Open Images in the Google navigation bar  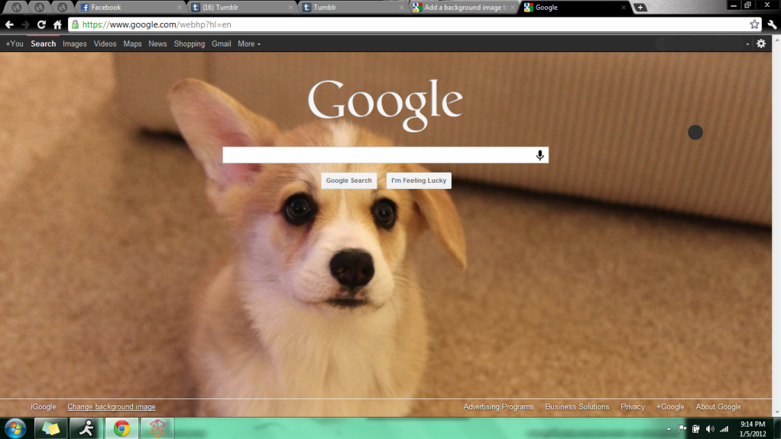(x=75, y=44)
